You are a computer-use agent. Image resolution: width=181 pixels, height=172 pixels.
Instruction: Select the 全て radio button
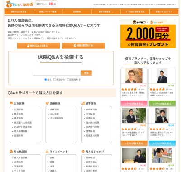click(x=46, y=80)
